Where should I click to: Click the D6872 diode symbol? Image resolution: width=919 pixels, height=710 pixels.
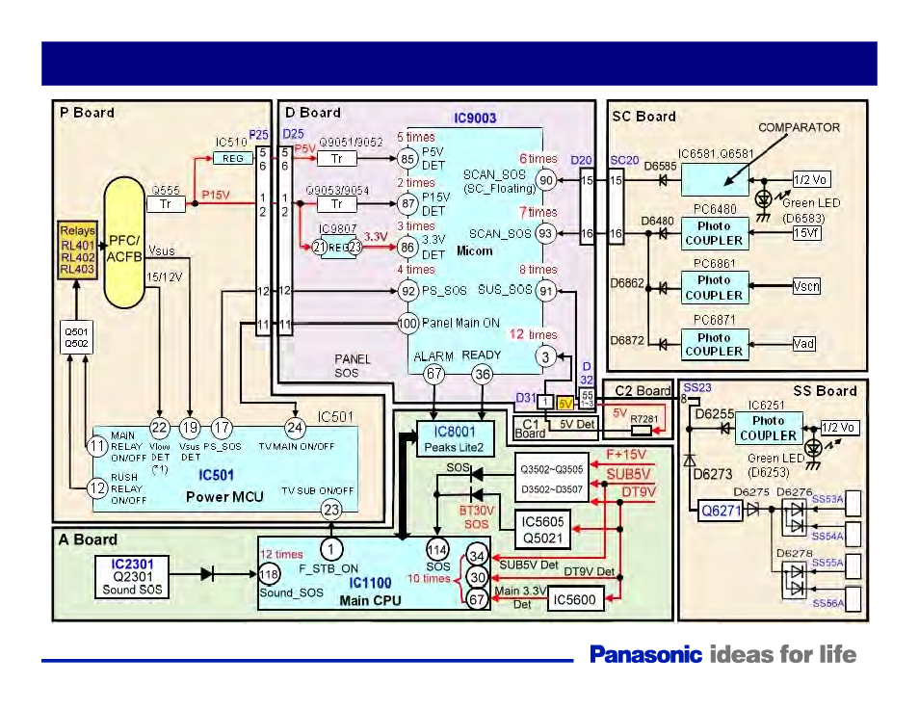663,344
